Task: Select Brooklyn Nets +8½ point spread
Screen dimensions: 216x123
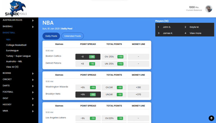Action: (88, 95)
